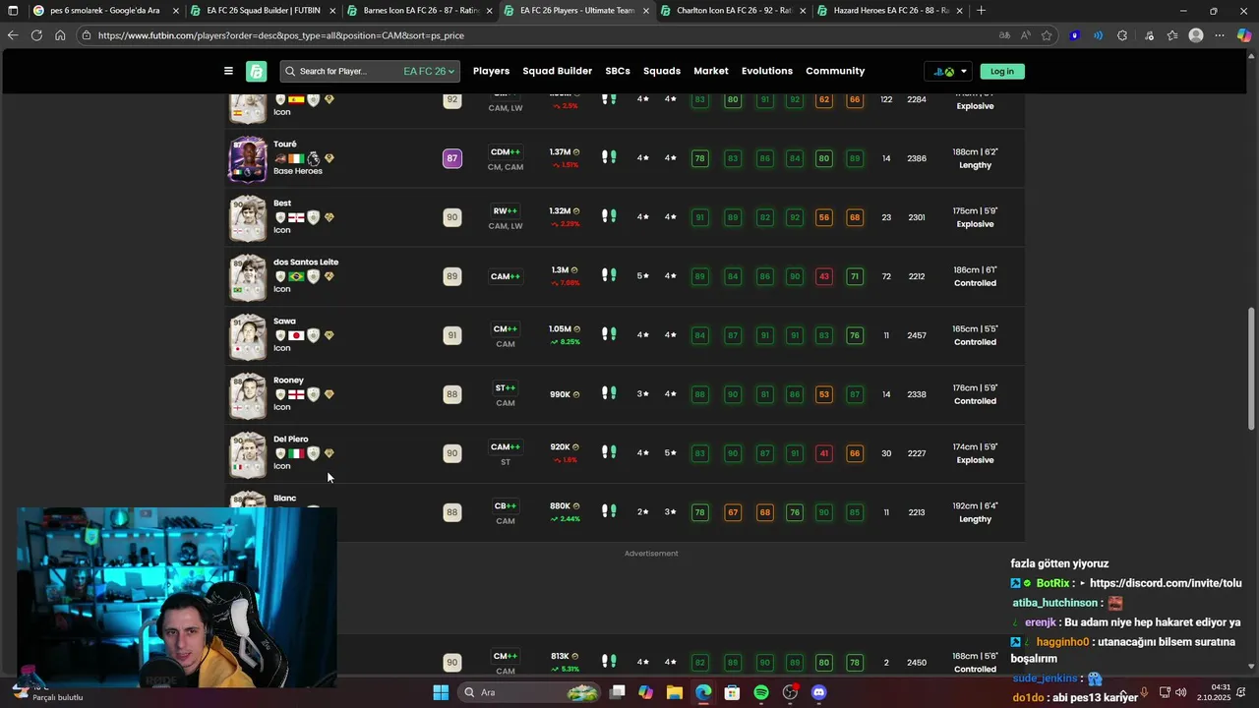
Task: Click Rooney's player card thumbnail
Action: 248,394
